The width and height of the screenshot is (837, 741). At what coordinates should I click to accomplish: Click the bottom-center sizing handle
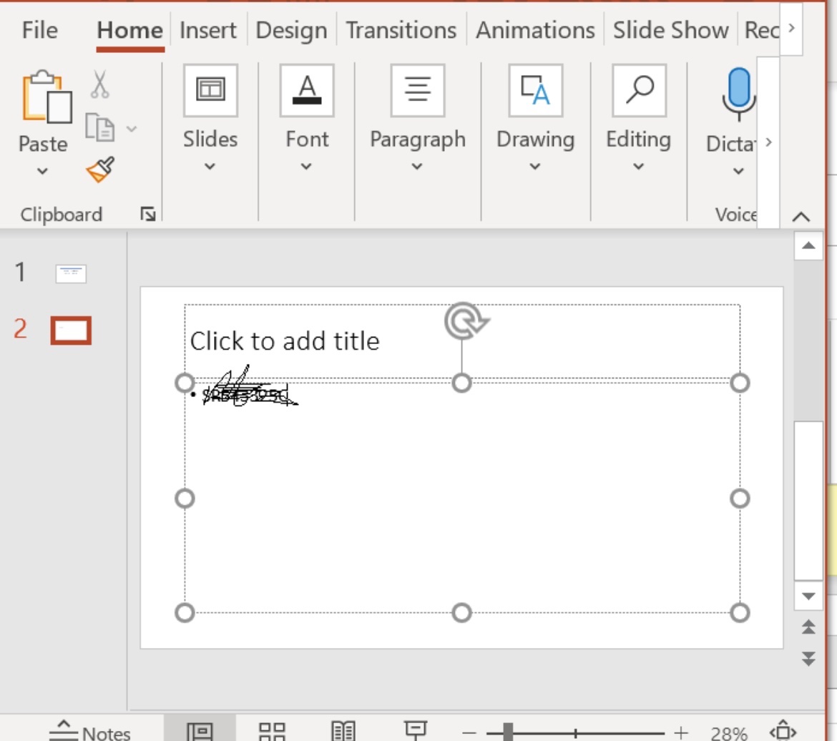(461, 613)
